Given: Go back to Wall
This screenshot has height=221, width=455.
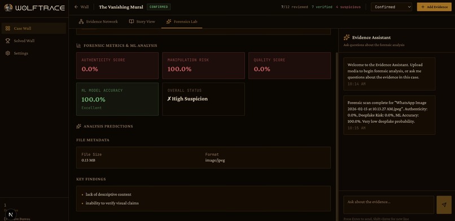Looking at the screenshot, I should point(81,7).
